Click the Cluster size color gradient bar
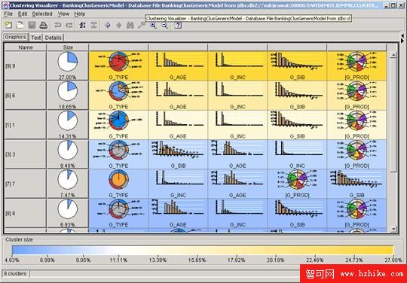407x283 pixels. click(203, 250)
